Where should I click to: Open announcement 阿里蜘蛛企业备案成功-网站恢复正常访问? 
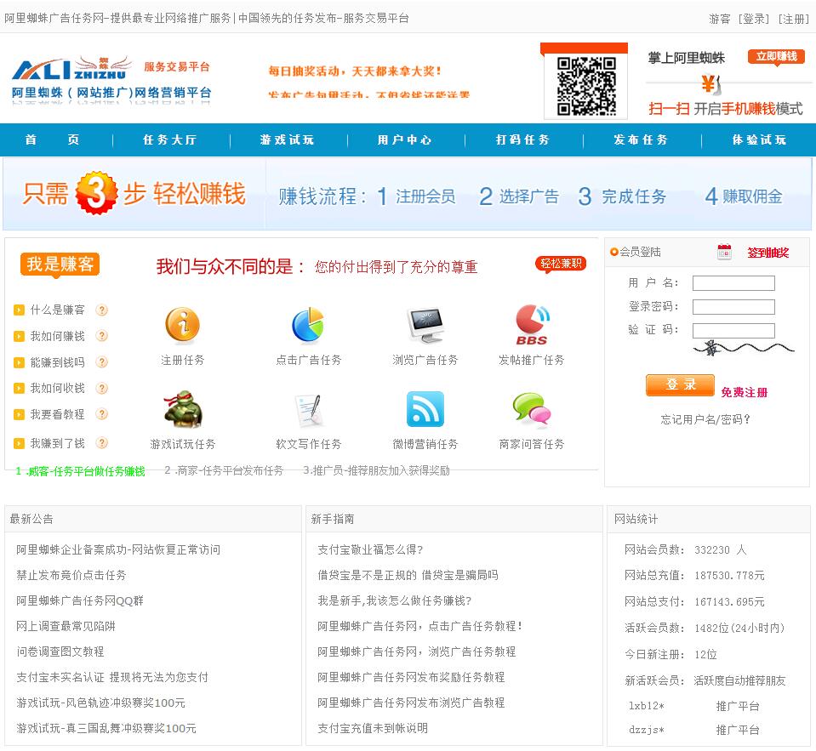click(118, 549)
